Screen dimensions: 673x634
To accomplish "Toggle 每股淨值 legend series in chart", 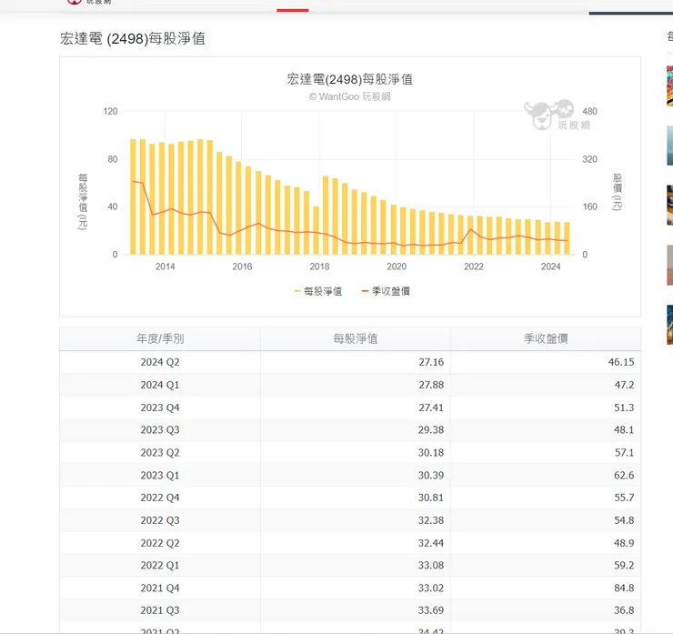I will [x=318, y=291].
